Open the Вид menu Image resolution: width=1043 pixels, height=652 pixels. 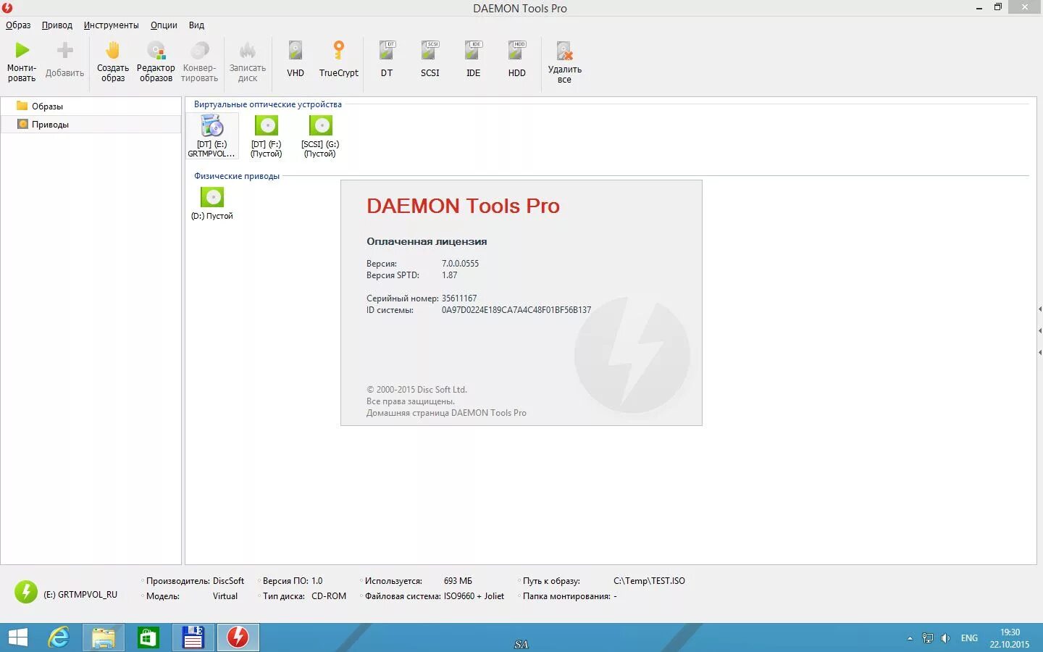pos(196,25)
